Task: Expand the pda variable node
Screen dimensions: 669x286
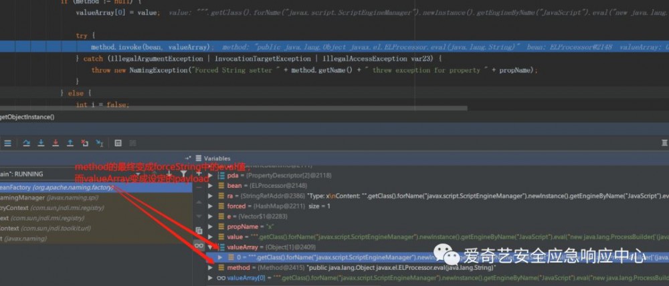Action: [x=210, y=175]
